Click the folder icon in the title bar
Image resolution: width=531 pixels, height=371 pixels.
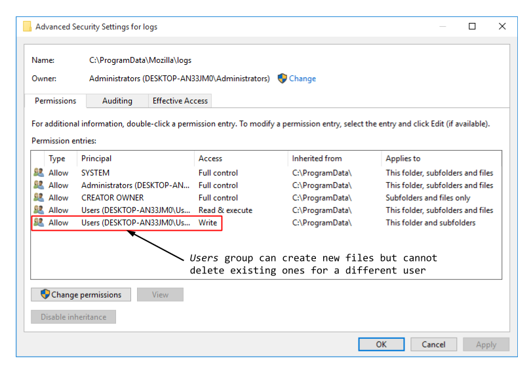point(27,27)
